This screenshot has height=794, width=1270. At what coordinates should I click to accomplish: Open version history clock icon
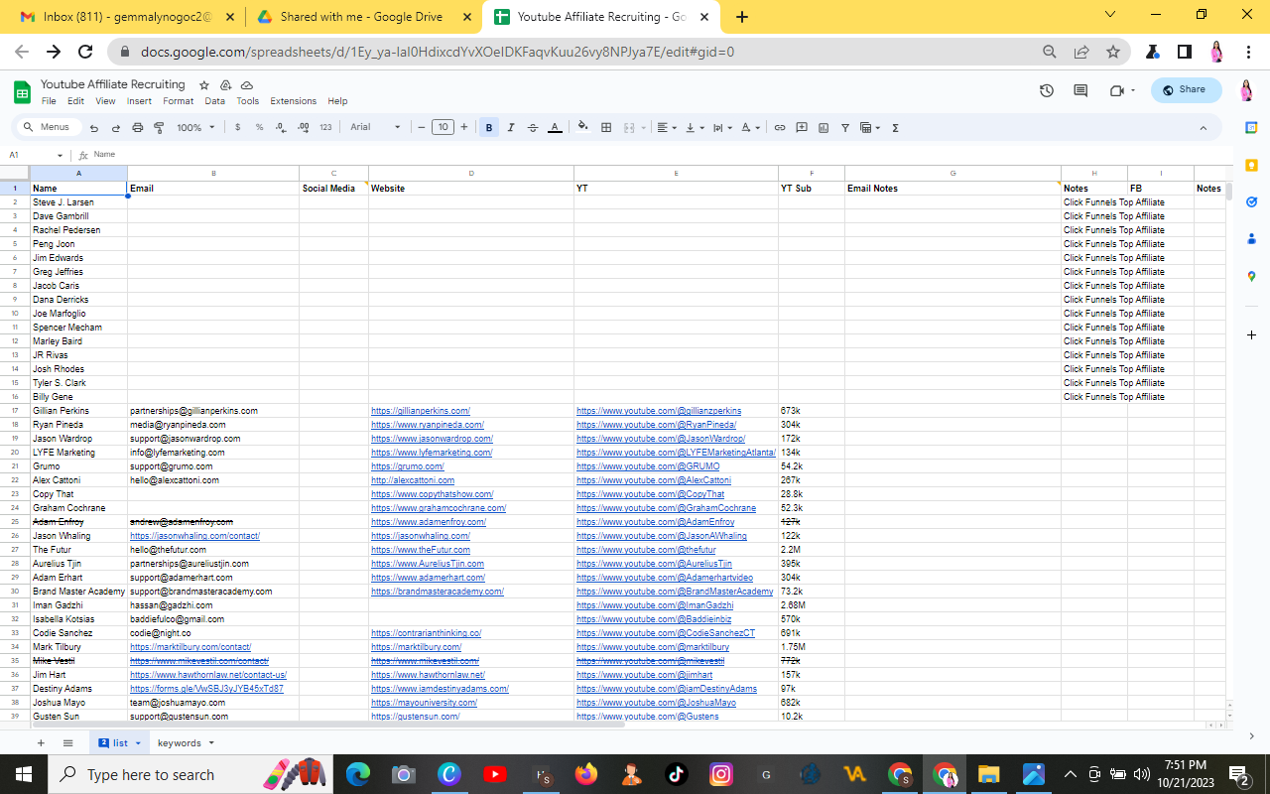click(1047, 90)
